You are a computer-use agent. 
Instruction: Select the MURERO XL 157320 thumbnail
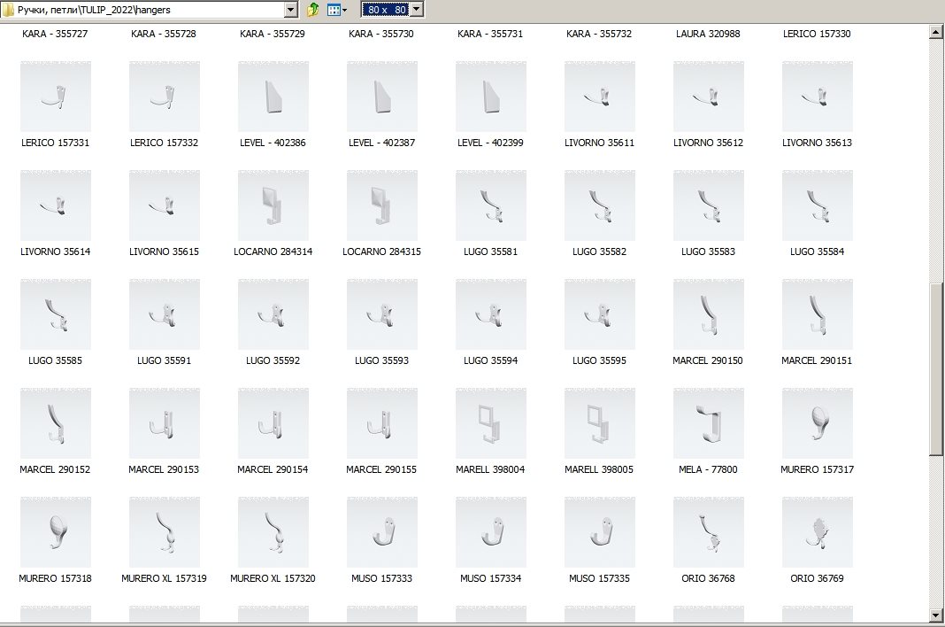pyautogui.click(x=273, y=532)
